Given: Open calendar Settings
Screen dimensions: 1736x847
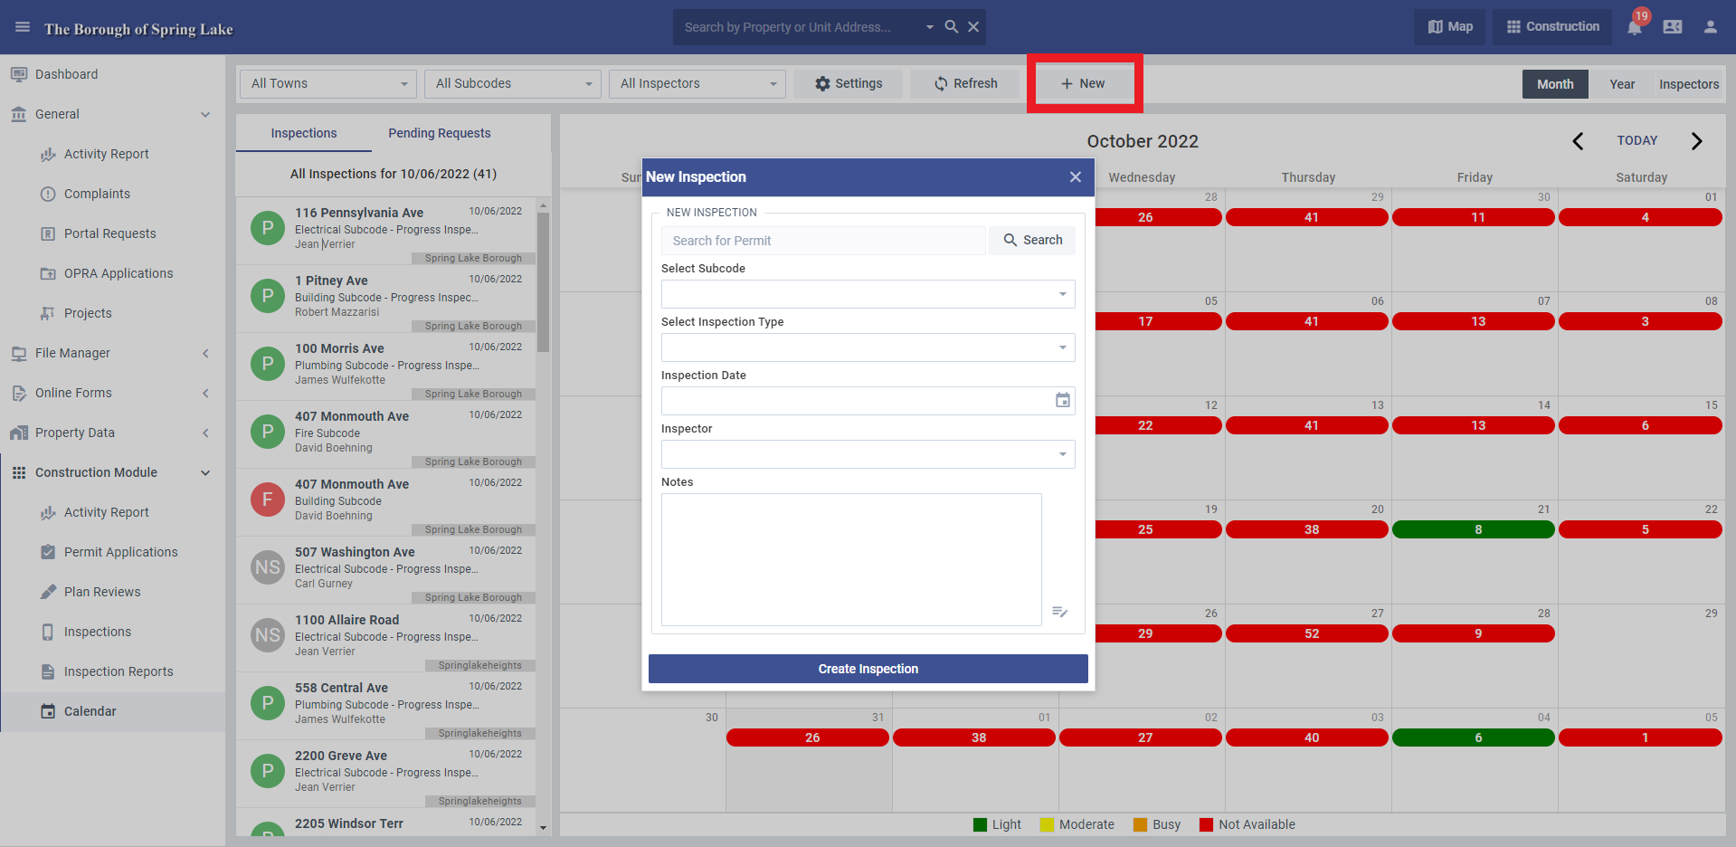Looking at the screenshot, I should coord(849,83).
